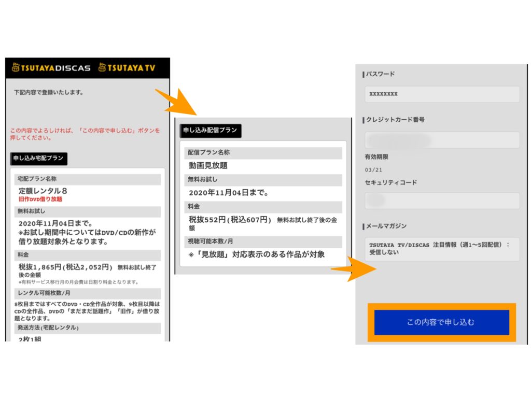Screen dimensions: 531x398
Task: Click the red この内容でよろしければ instruction text
Action: 85,134
